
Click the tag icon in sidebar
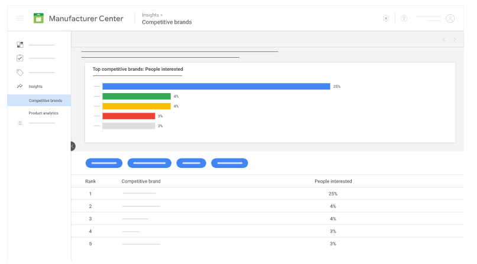point(20,72)
